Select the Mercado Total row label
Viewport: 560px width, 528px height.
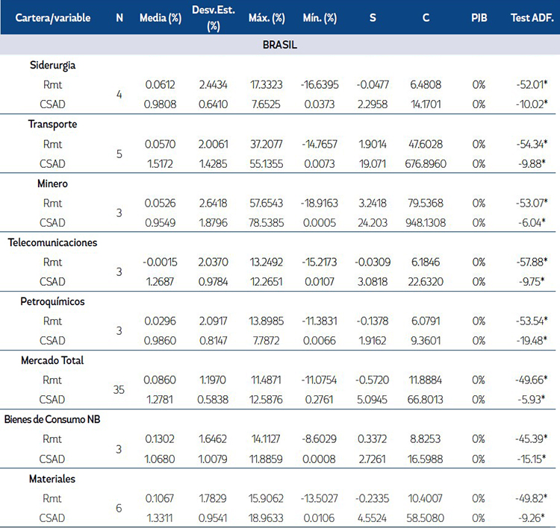tap(52, 360)
